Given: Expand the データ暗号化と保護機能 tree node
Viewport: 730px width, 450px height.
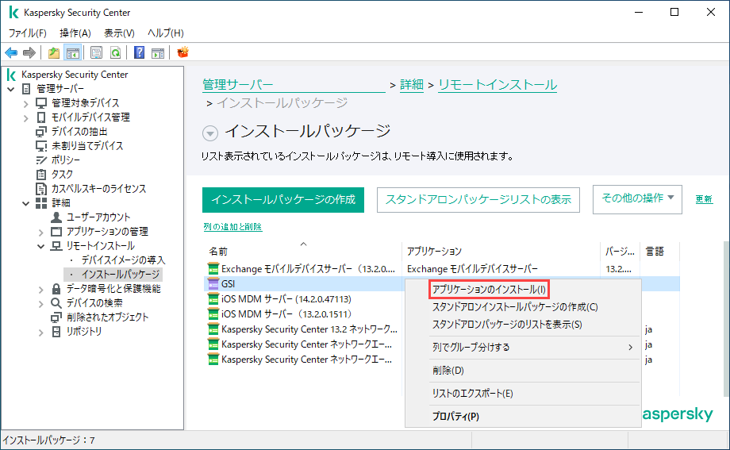Looking at the screenshot, I should pyautogui.click(x=40, y=289).
